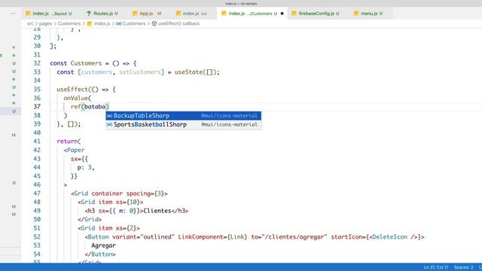This screenshot has width=482, height=271.
Task: Open the index.js layout tab
Action: point(49,14)
